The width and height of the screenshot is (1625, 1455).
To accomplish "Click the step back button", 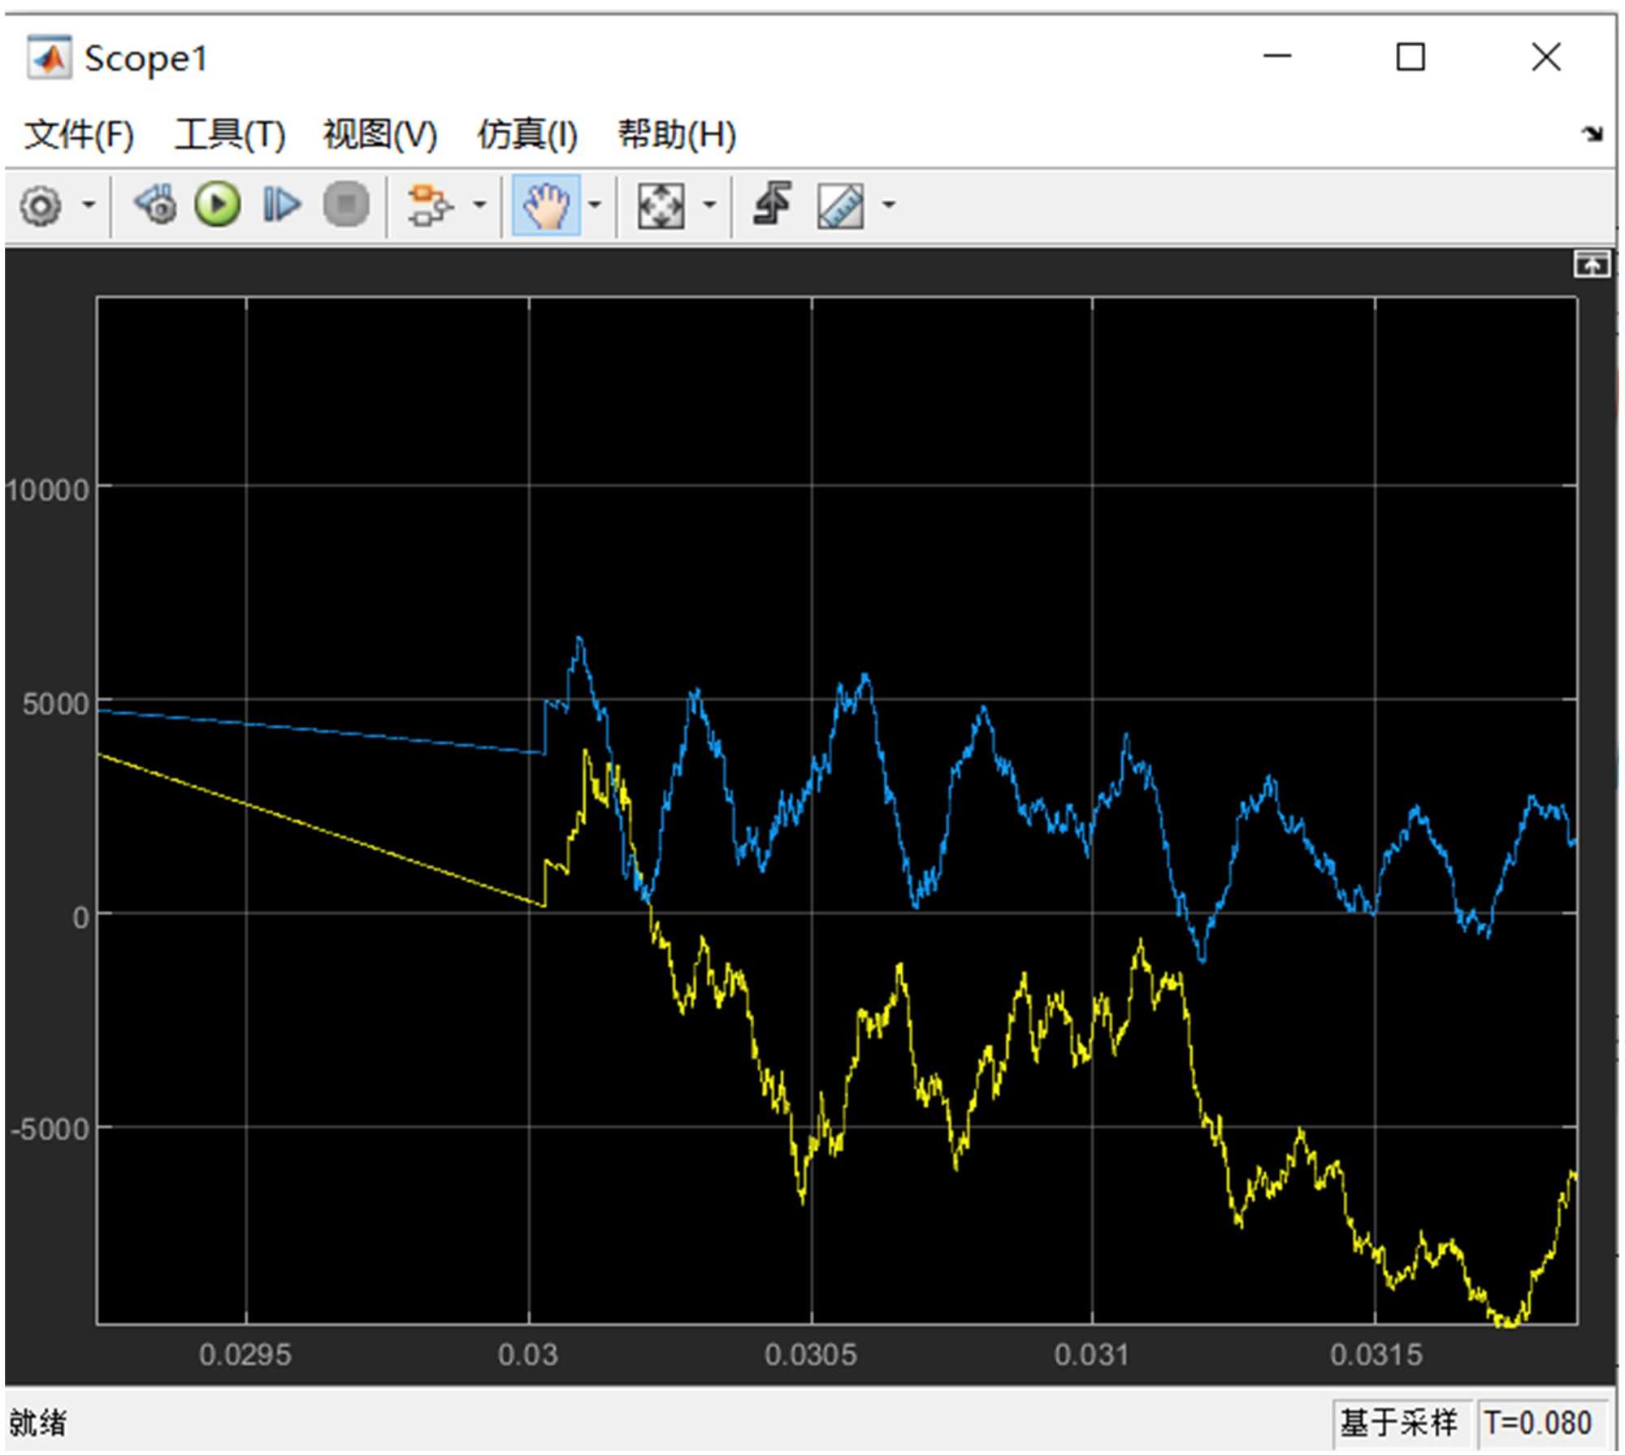I will (x=156, y=204).
